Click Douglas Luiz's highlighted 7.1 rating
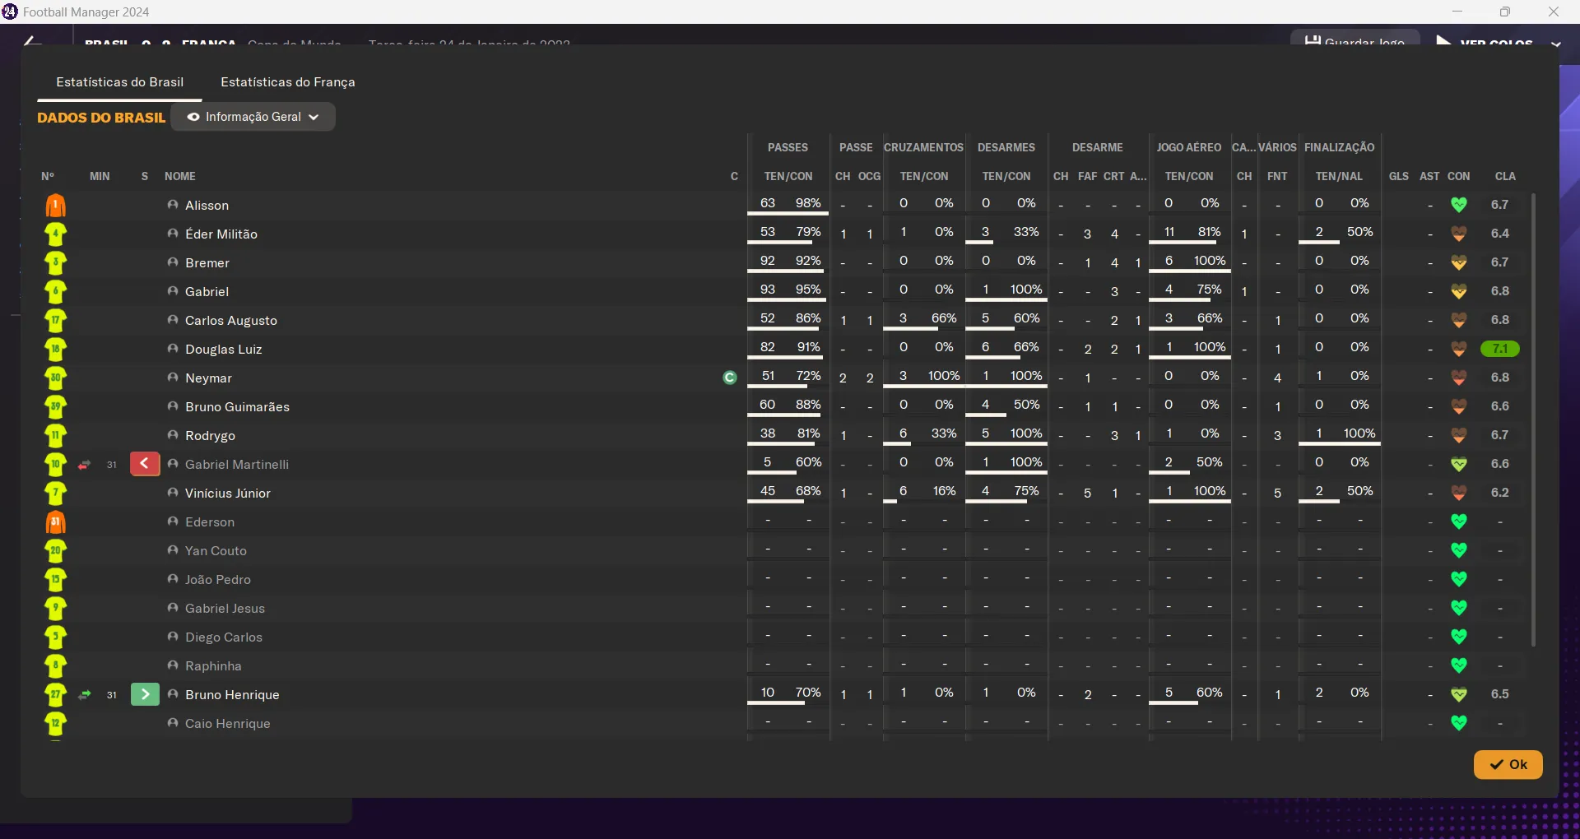Viewport: 1580px width, 839px height. [x=1499, y=349]
